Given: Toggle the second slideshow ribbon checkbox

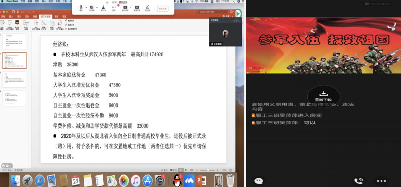Looking at the screenshot, I should [x=66, y=25].
